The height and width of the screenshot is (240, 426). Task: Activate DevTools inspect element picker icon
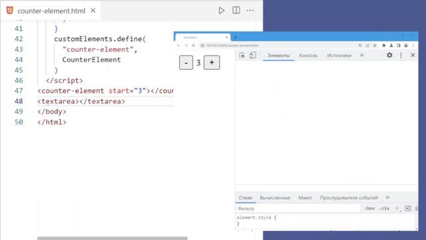242,55
